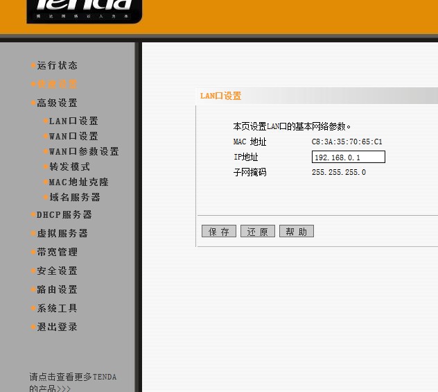Expand 虚拟服务器 in the sidebar
The height and width of the screenshot is (392, 438).
(x=62, y=233)
